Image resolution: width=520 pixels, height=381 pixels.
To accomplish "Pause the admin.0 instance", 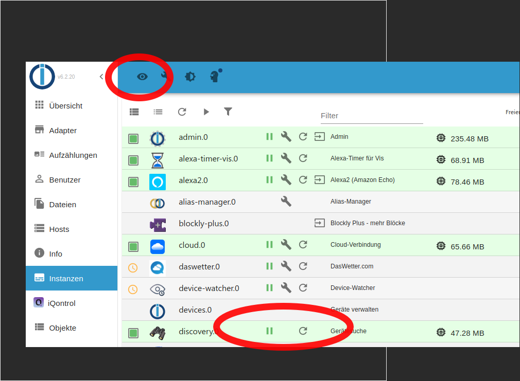I will click(x=269, y=137).
